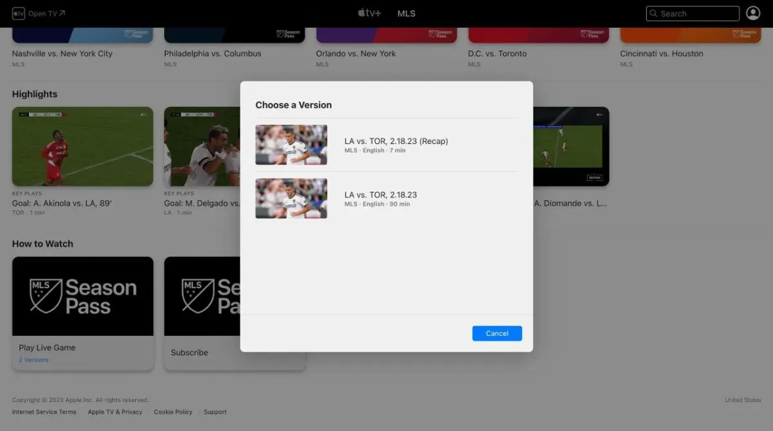Open M. Delgado goal highlight thumbnail
773x431 pixels.
point(202,146)
